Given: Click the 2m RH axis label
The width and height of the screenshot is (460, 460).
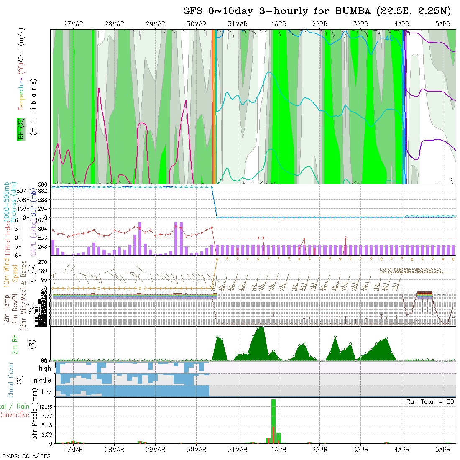Looking at the screenshot, I should 15,343.
